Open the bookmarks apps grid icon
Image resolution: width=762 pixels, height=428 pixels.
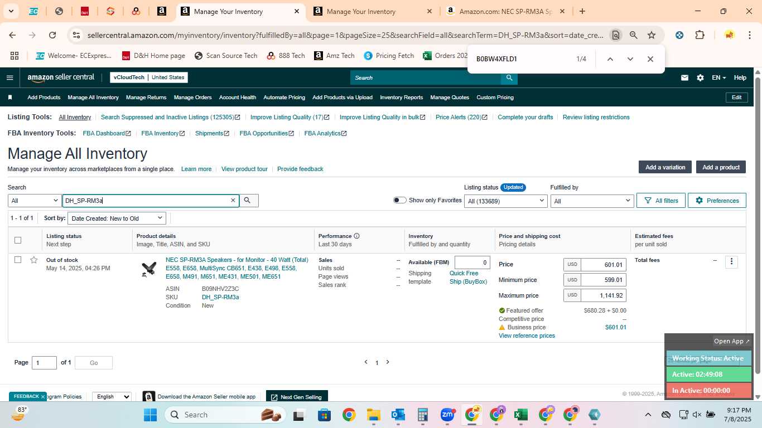(x=15, y=56)
